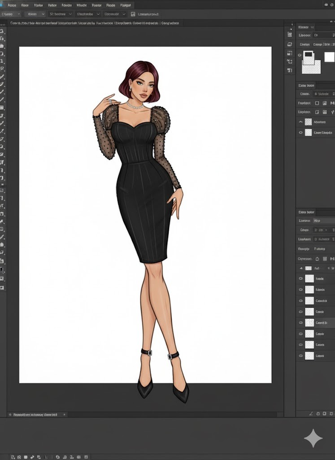Viewport: 335px width, 460px height.
Task: Open the Cdooede dropdown in the options bar
Action: tap(115, 14)
